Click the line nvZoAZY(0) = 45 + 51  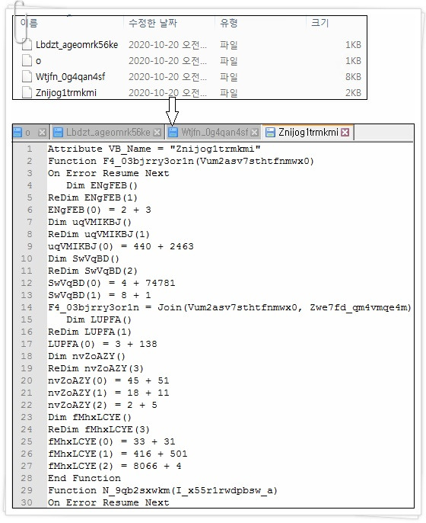click(109, 380)
